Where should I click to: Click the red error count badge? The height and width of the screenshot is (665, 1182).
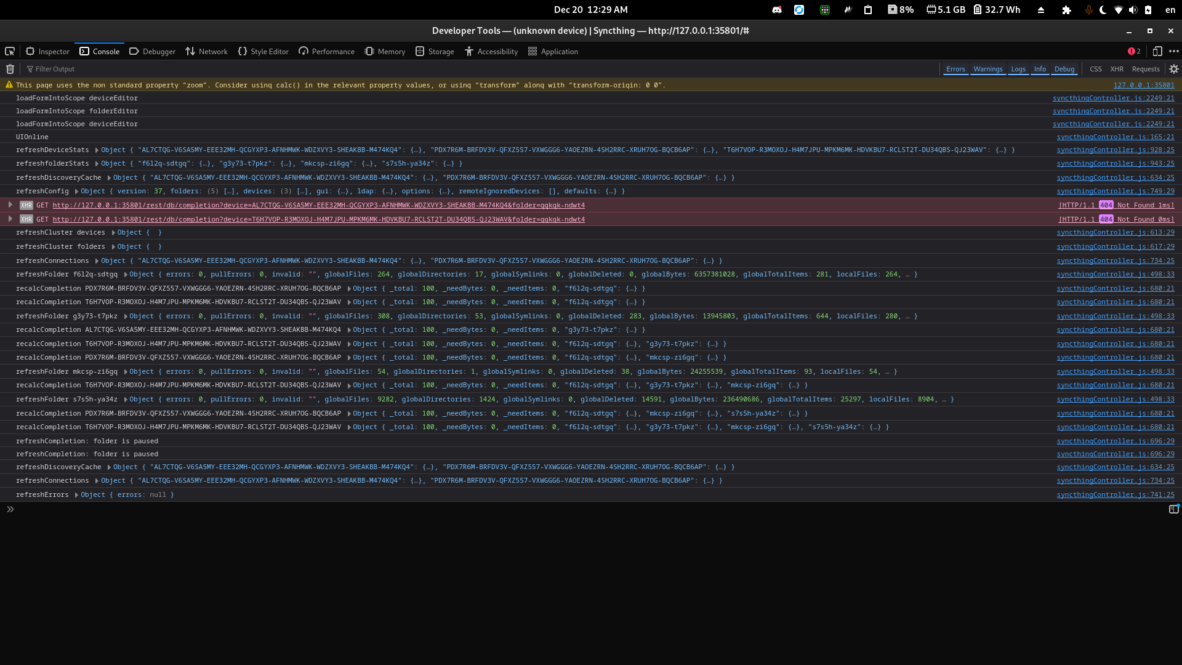click(1133, 51)
